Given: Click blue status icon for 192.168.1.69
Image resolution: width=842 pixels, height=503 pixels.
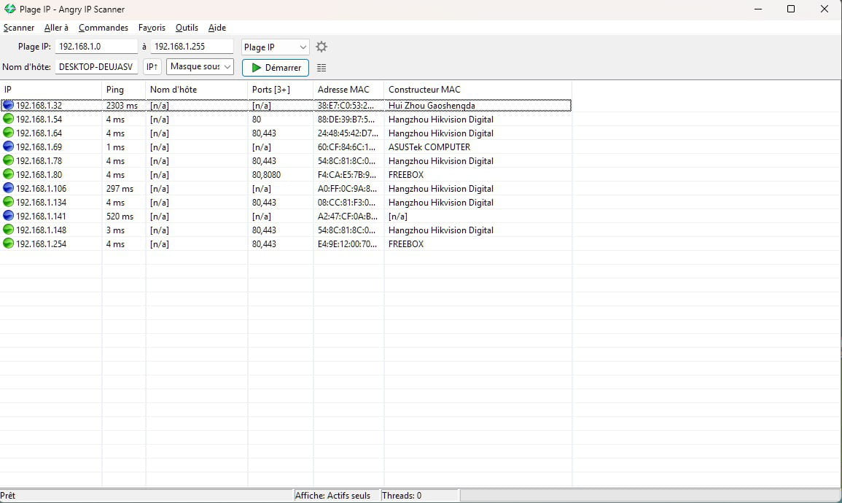Looking at the screenshot, I should (x=9, y=147).
